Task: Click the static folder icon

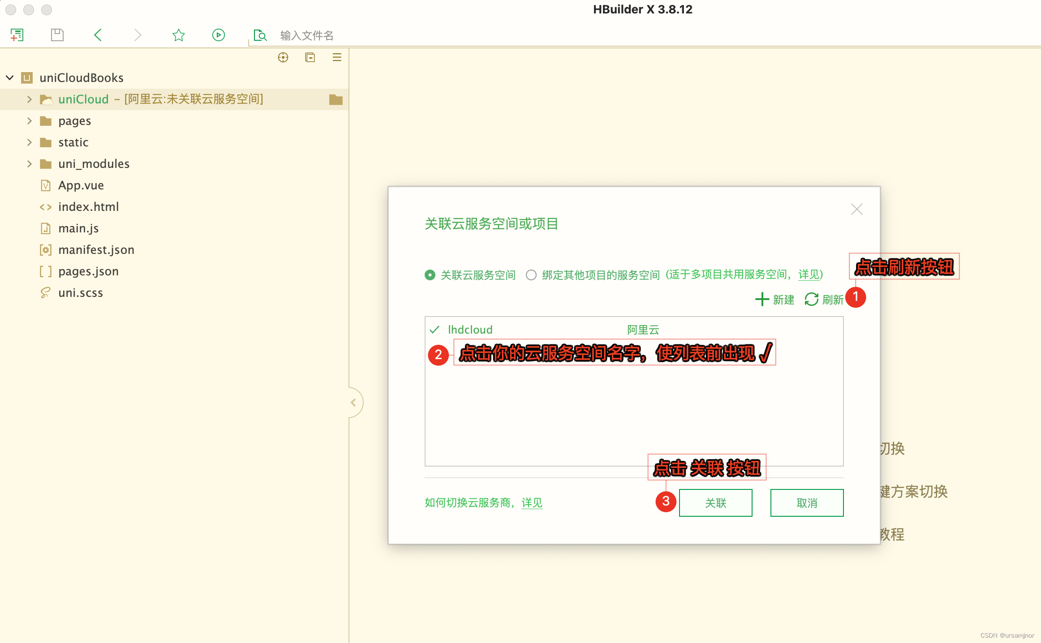Action: click(46, 142)
